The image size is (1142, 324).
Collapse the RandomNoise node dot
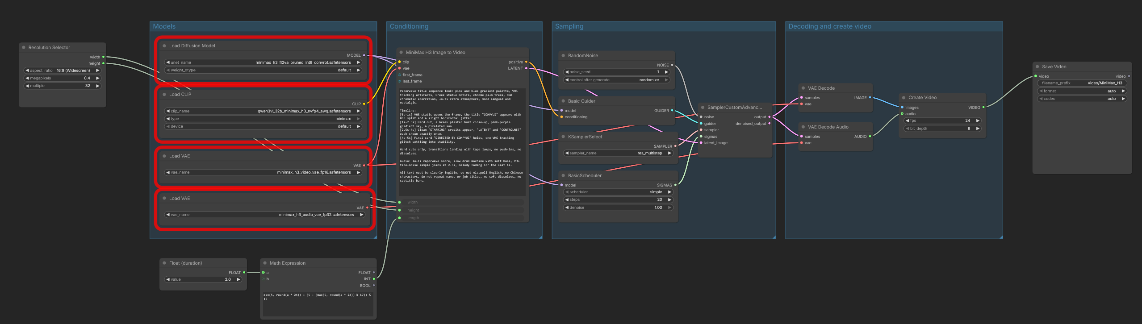tap(563, 55)
